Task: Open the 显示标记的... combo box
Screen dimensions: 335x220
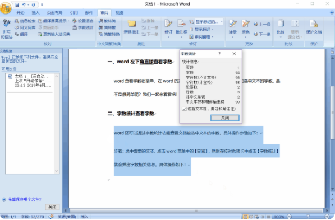Action: pos(209,21)
